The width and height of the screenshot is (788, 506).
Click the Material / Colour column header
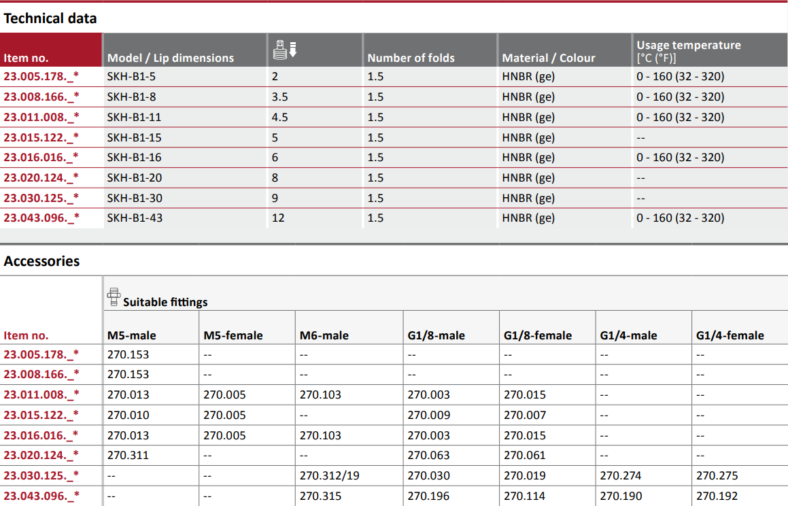[548, 58]
